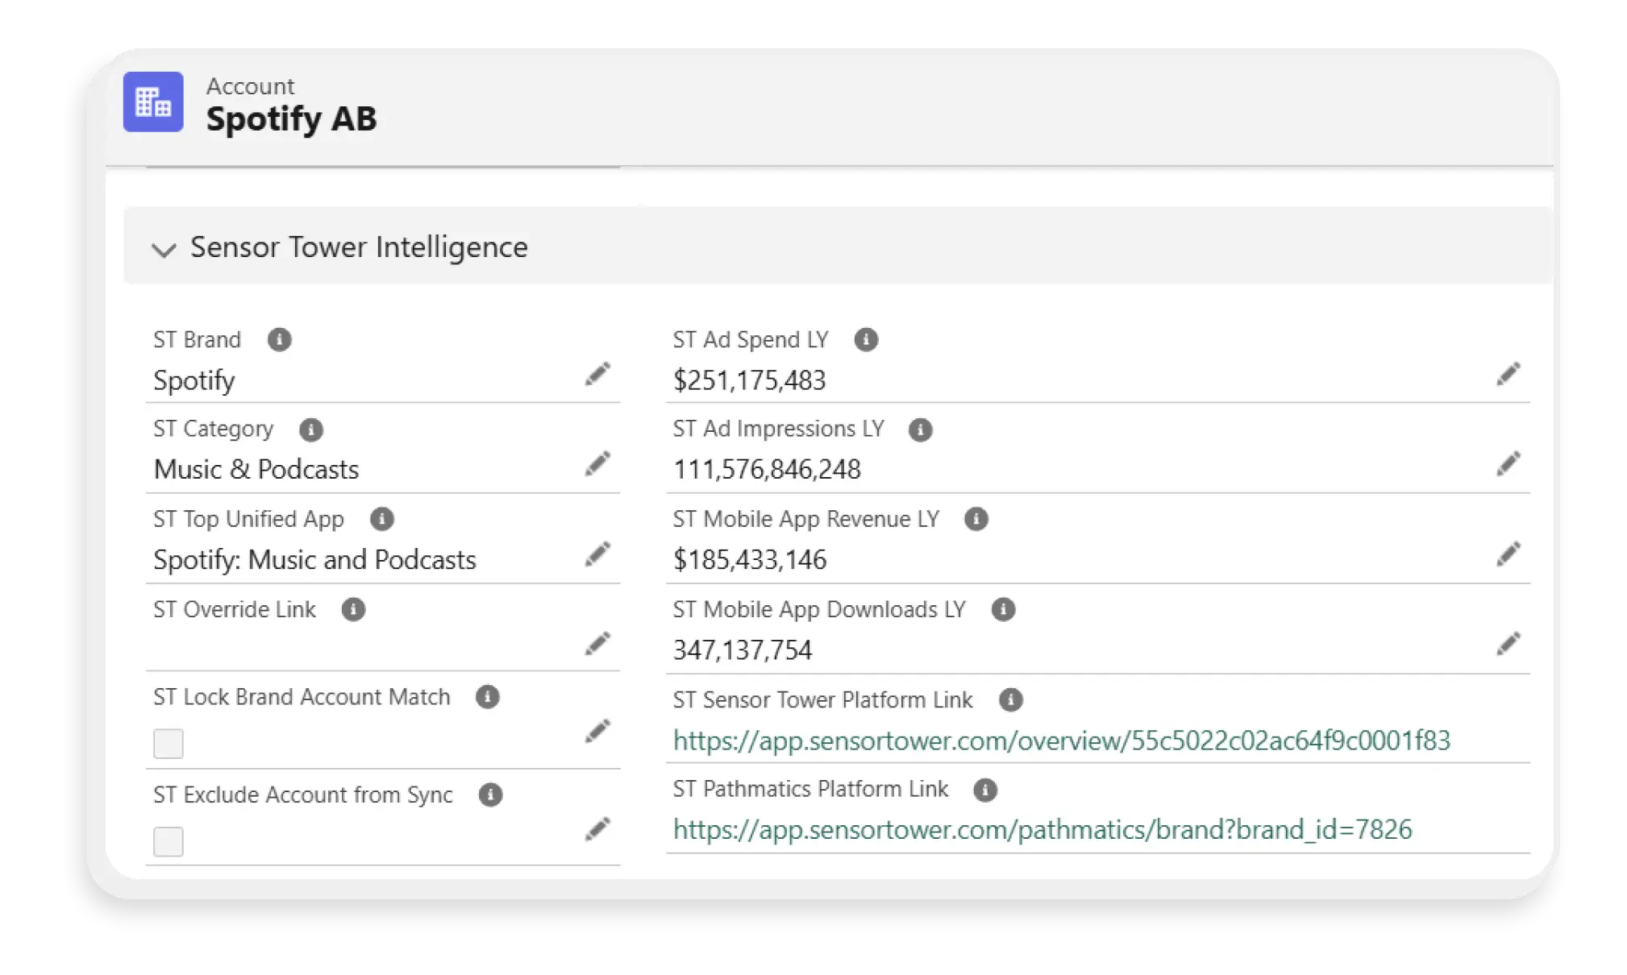The image size is (1627, 975).
Task: Open info tooltip for ST Pathmatics Platform Link
Action: (985, 790)
